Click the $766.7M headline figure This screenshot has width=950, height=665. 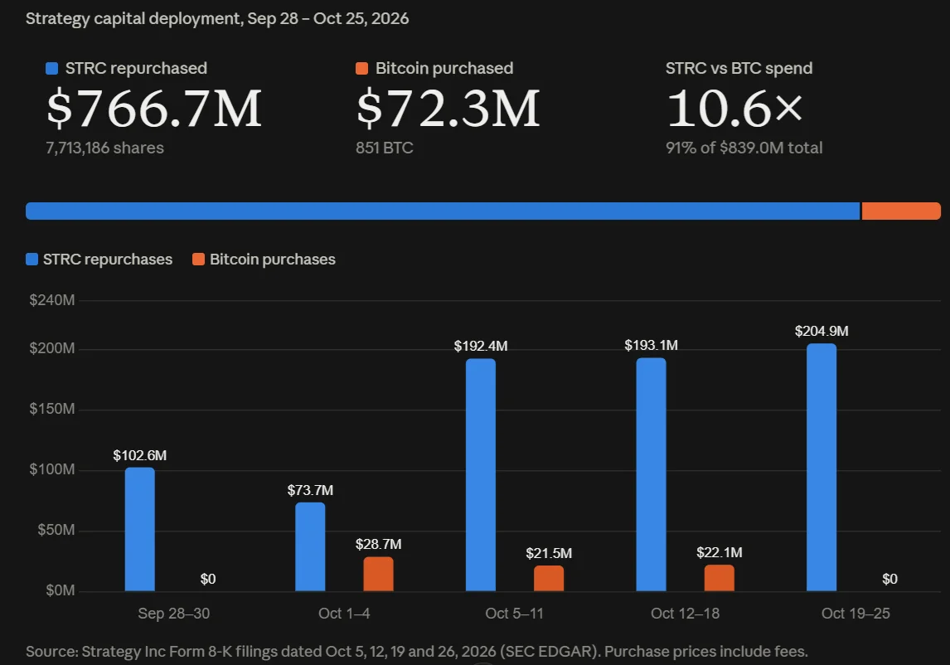point(154,109)
